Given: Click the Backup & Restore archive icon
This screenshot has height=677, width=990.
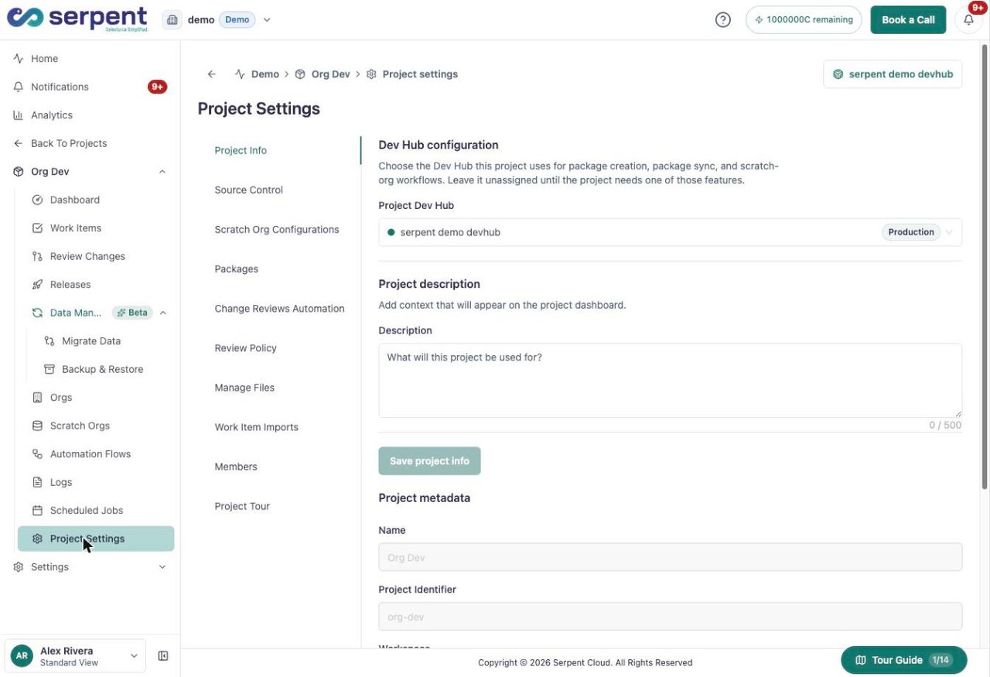Looking at the screenshot, I should pos(49,369).
